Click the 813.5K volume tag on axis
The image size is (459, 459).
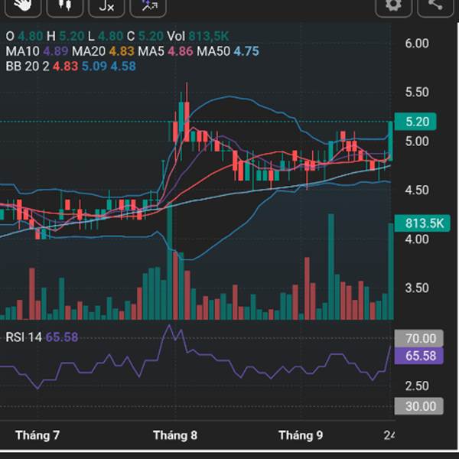(422, 223)
